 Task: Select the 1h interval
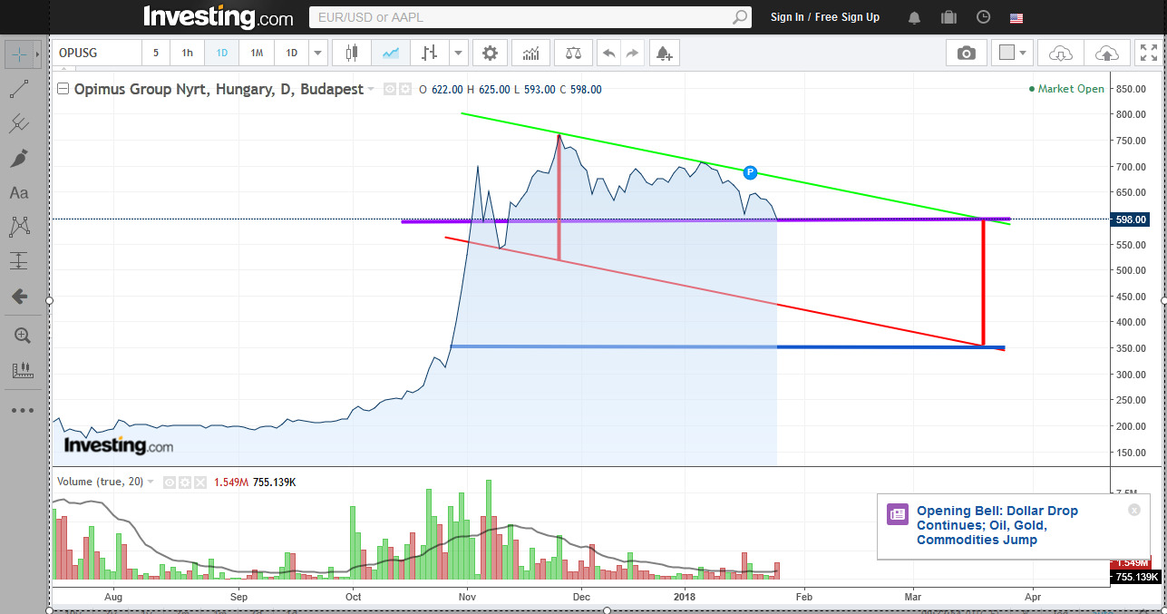[x=187, y=54]
